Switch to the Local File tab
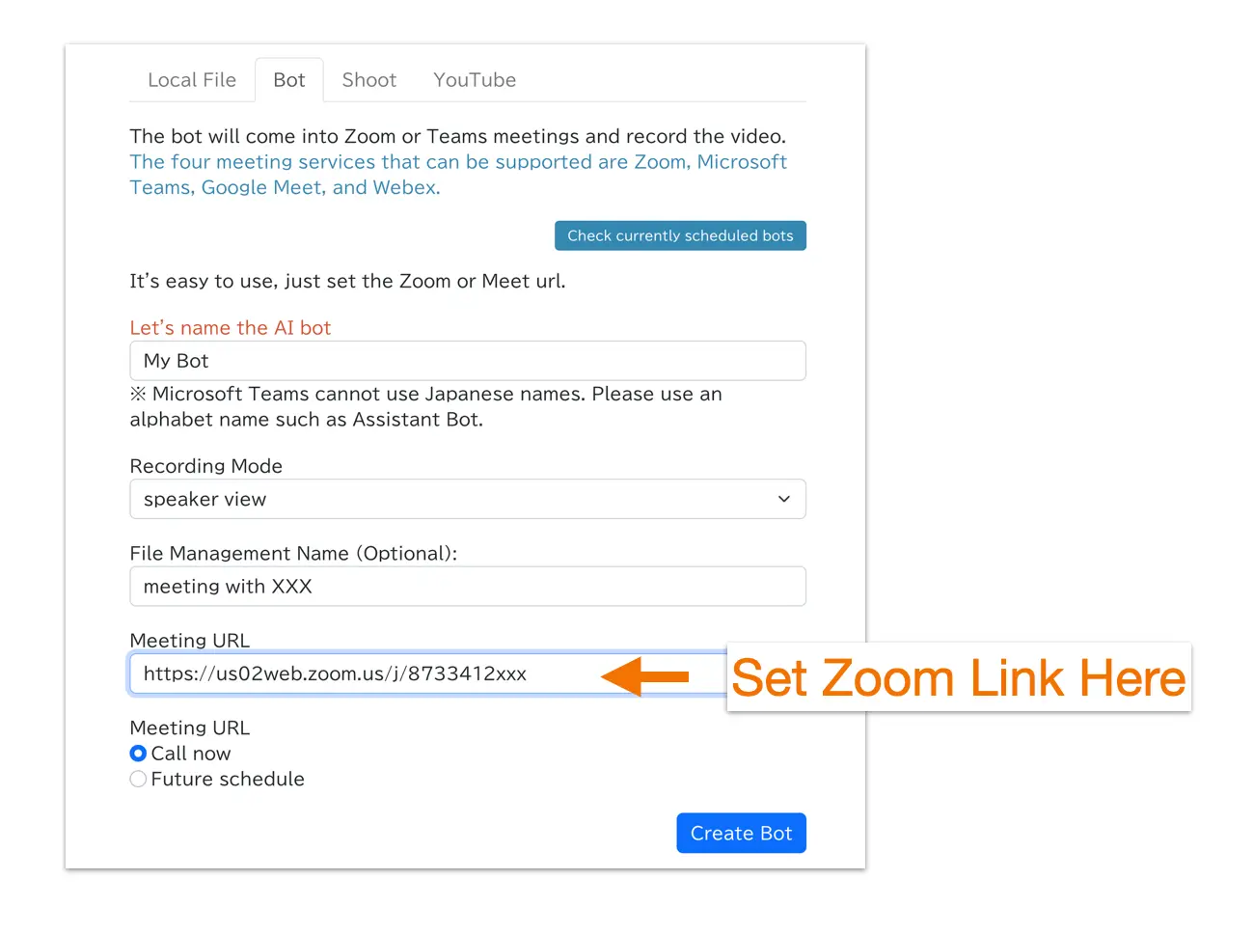This screenshot has height=934, width=1254. tap(192, 80)
